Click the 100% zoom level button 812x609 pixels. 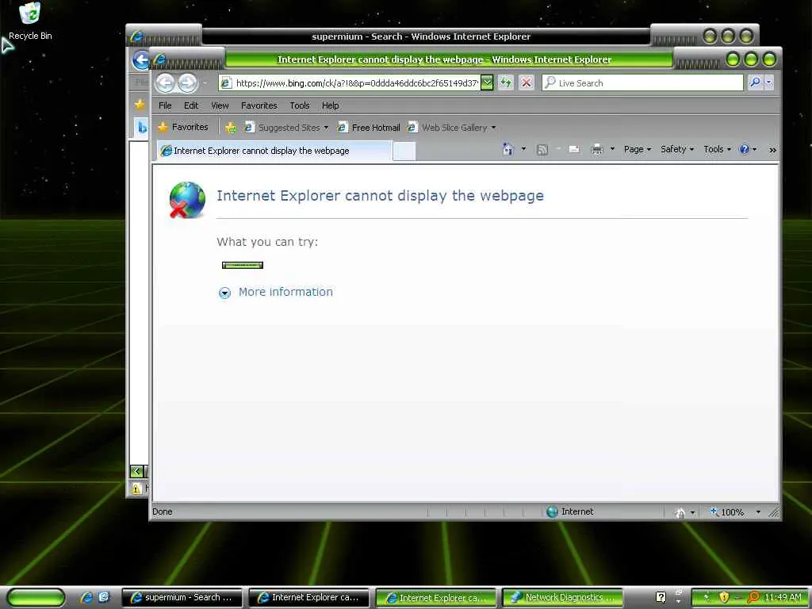728,512
